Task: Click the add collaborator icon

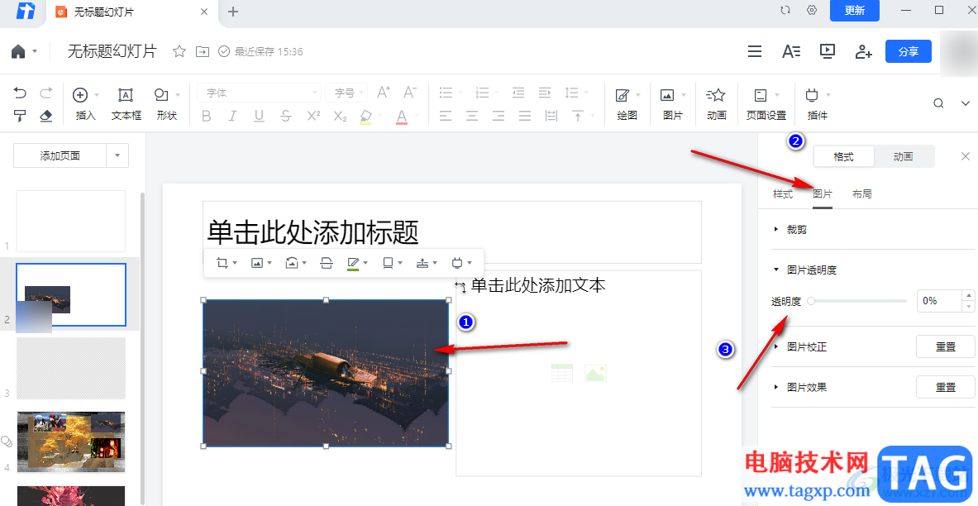Action: point(863,52)
